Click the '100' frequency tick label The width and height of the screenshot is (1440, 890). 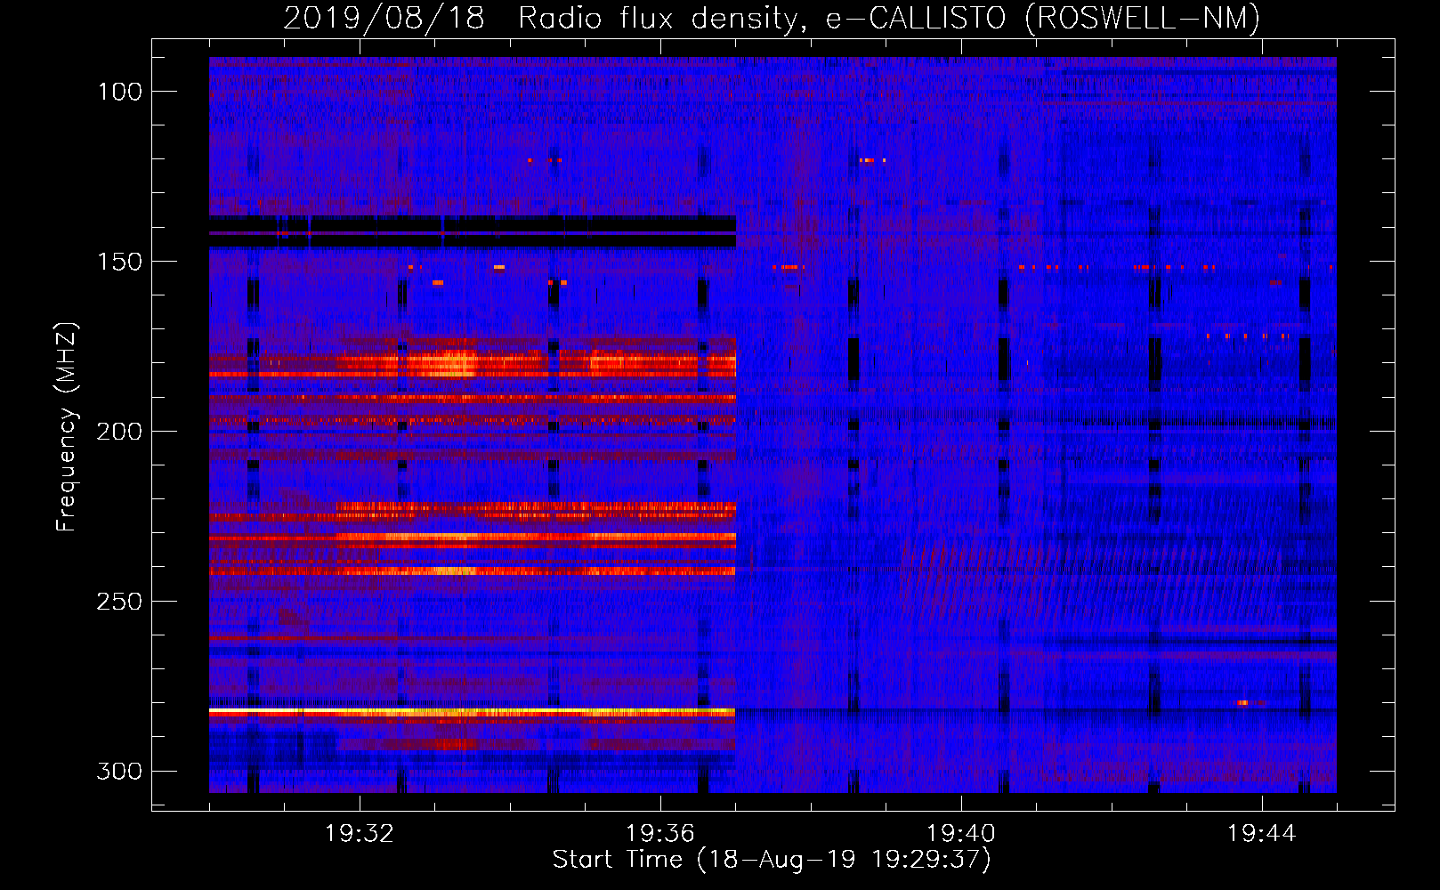click(120, 92)
